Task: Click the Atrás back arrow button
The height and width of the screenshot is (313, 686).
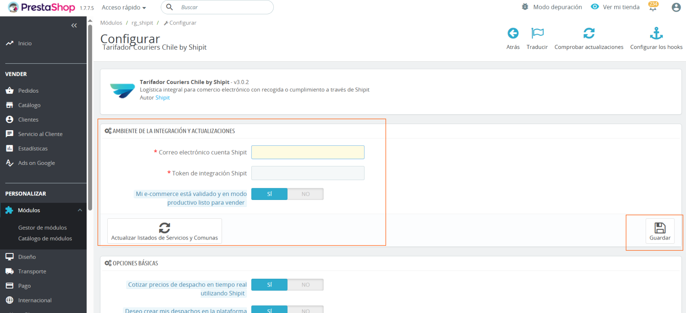Action: 513,38
